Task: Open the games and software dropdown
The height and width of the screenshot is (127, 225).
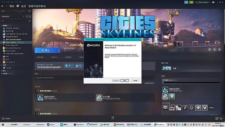Action: [13, 16]
